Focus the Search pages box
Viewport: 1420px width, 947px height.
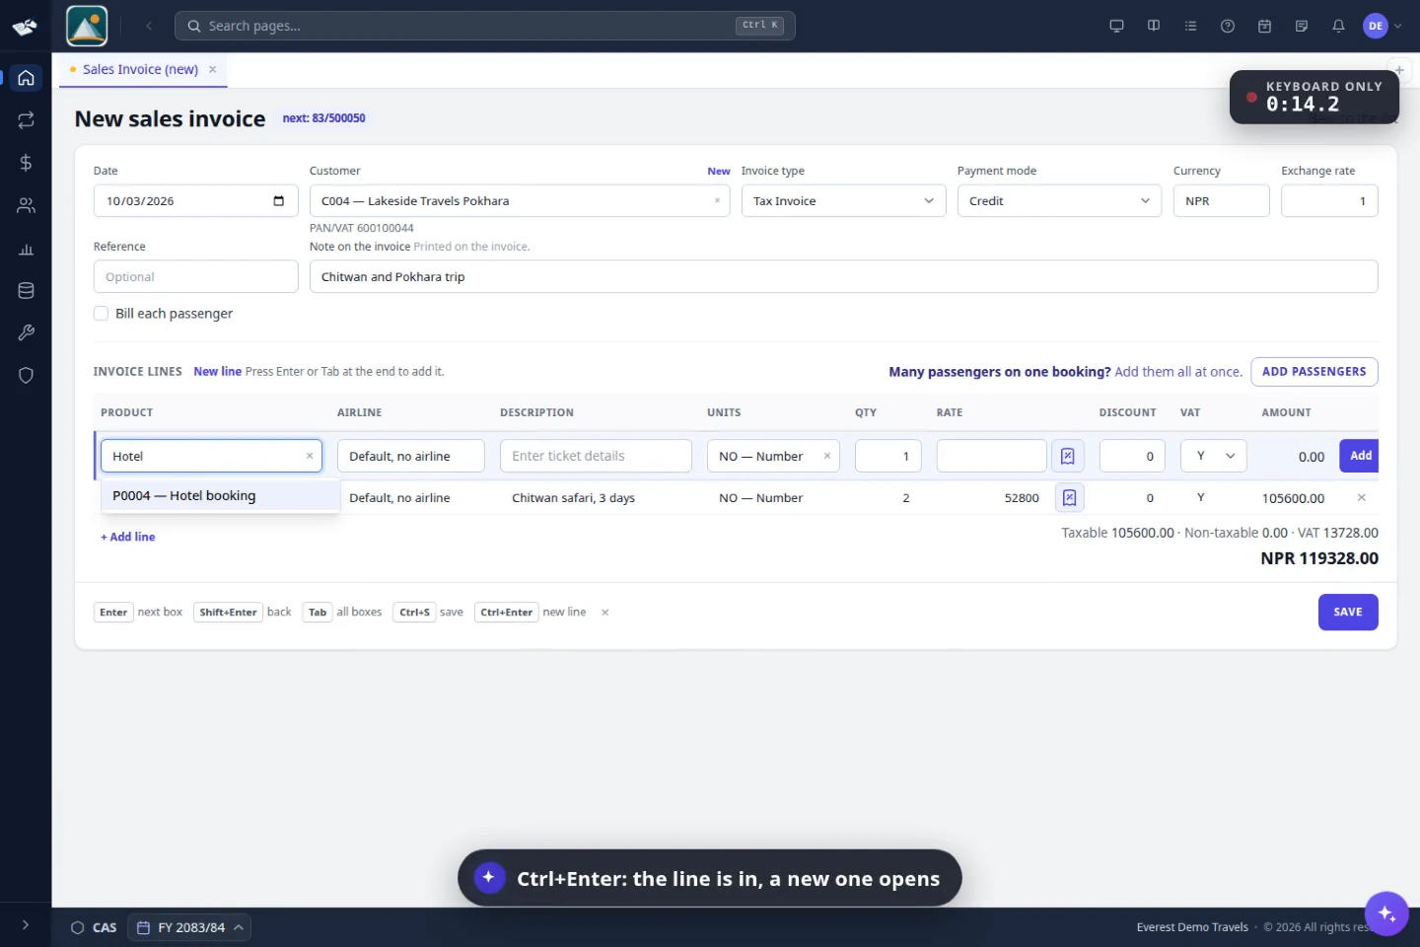point(484,26)
